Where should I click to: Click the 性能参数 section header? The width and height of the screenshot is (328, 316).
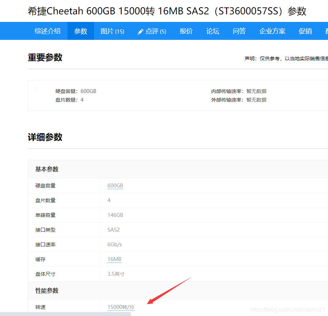tap(47, 291)
